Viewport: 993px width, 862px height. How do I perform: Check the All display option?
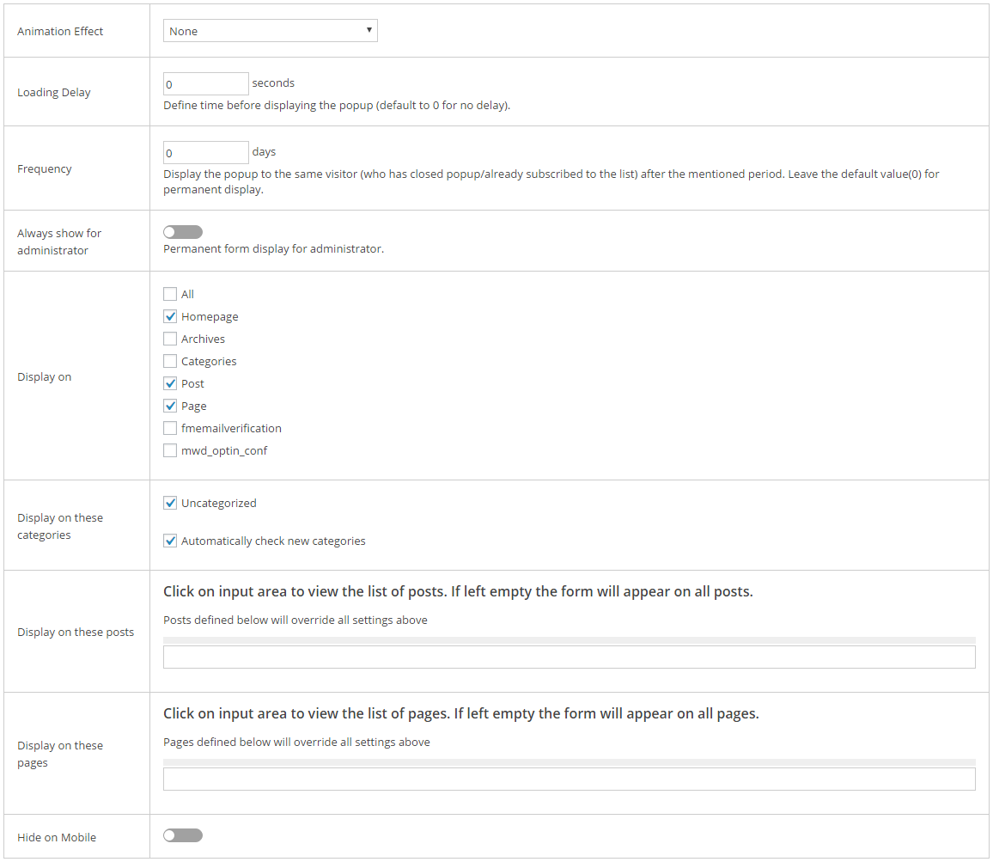[170, 294]
